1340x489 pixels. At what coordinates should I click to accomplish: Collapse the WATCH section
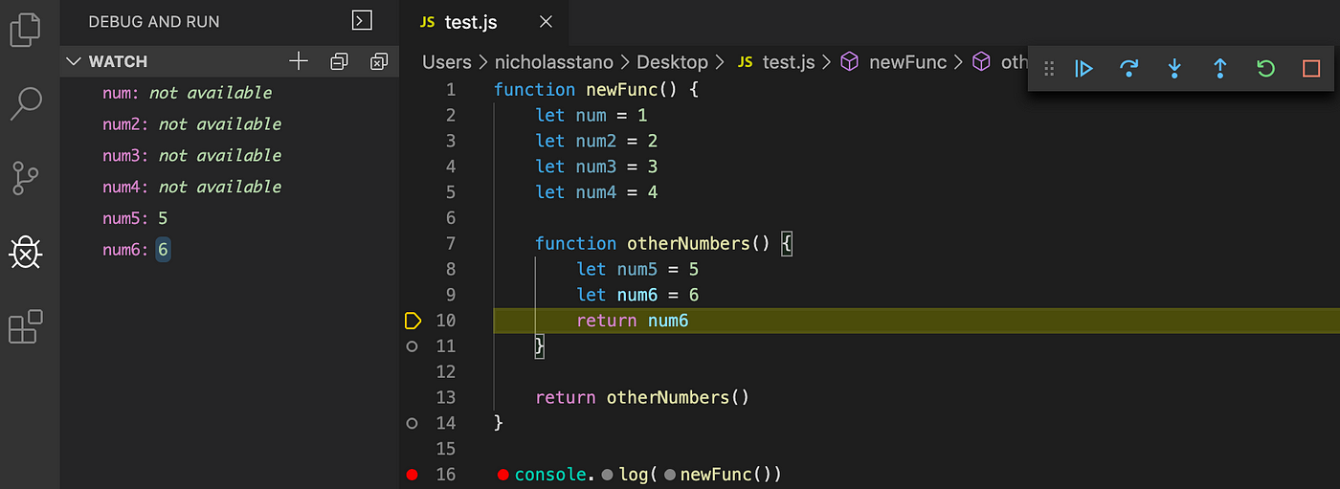pyautogui.click(x=73, y=61)
